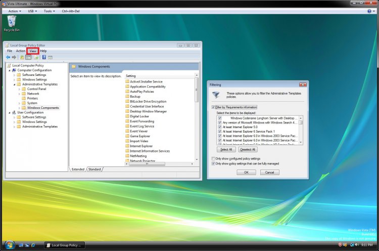This screenshot has width=379, height=251.
Task: Click Local Group Policy taskbar button
Action: [65, 245]
